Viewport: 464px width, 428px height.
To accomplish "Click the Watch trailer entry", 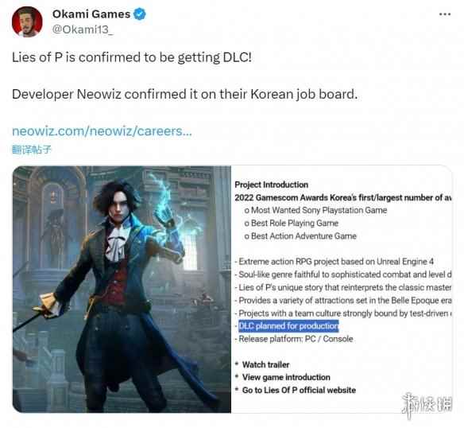I will 265,364.
